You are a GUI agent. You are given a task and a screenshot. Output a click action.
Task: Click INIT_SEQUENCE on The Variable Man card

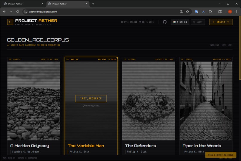(x=91, y=98)
